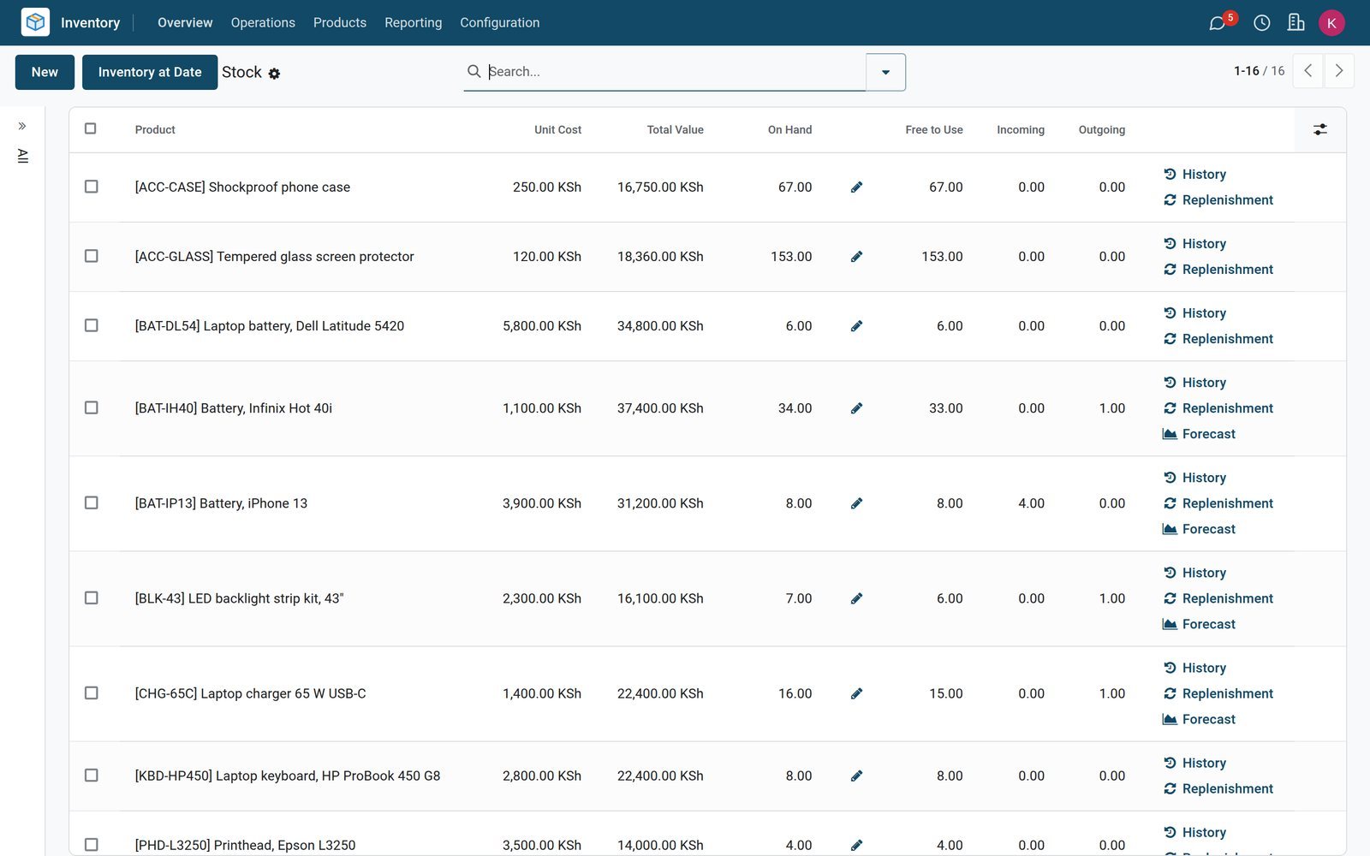
Task: Edit on-hand quantity for Battery, Infinix Hot 40i
Action: tap(856, 408)
